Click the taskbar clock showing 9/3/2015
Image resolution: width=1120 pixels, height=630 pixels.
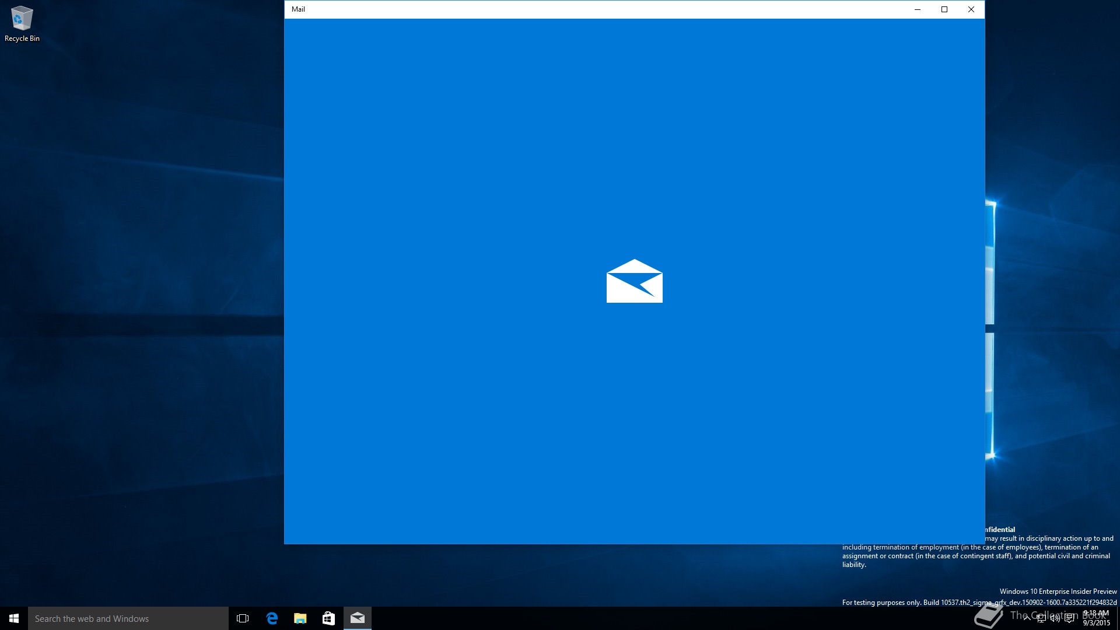1096,618
